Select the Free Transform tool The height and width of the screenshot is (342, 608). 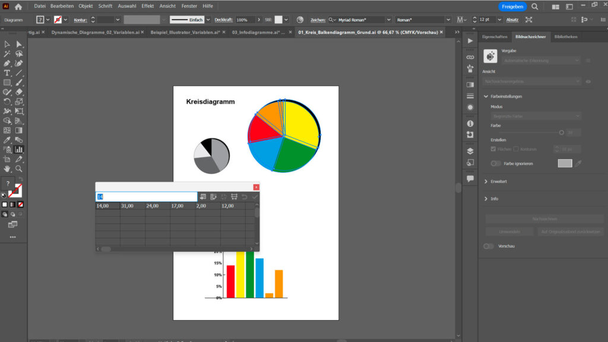pos(19,111)
